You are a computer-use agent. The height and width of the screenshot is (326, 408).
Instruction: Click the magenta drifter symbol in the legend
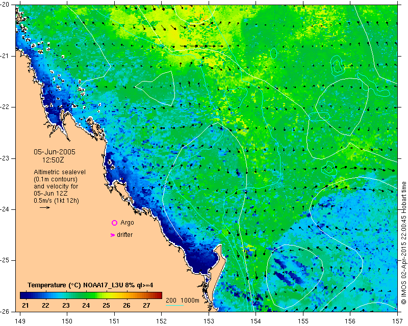tap(113, 235)
